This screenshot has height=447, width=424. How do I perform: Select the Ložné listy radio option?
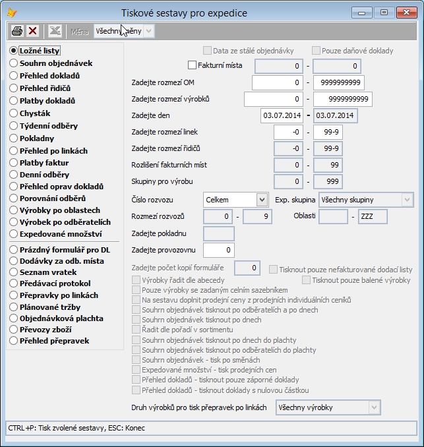tap(13, 51)
